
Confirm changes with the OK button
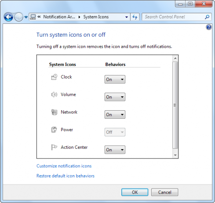point(135,192)
